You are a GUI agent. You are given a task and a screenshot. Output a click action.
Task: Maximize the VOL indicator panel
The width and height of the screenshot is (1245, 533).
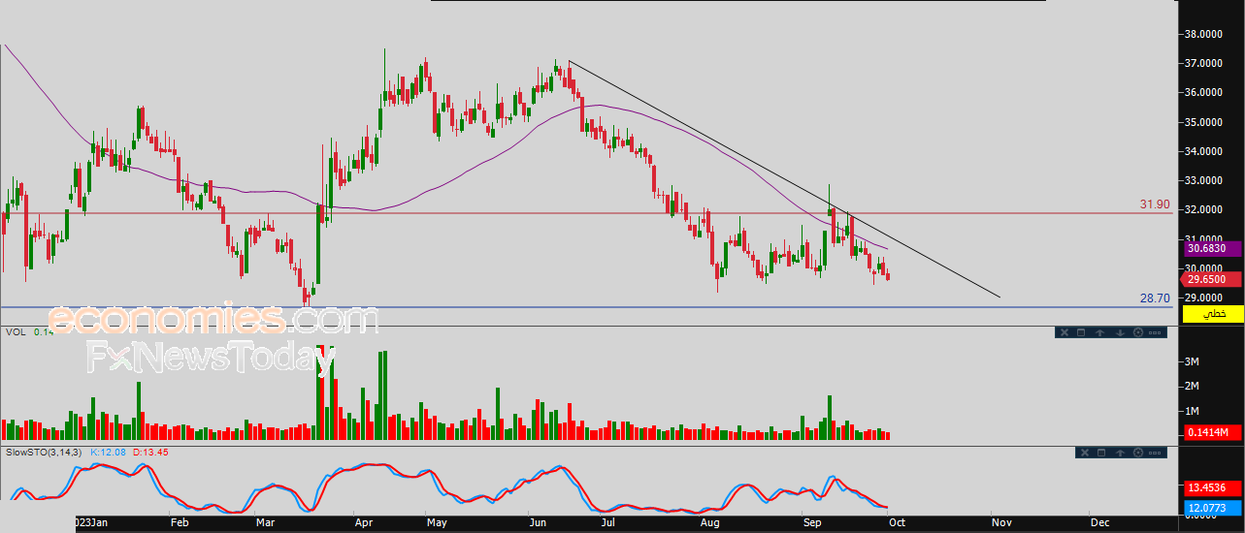pos(1081,332)
